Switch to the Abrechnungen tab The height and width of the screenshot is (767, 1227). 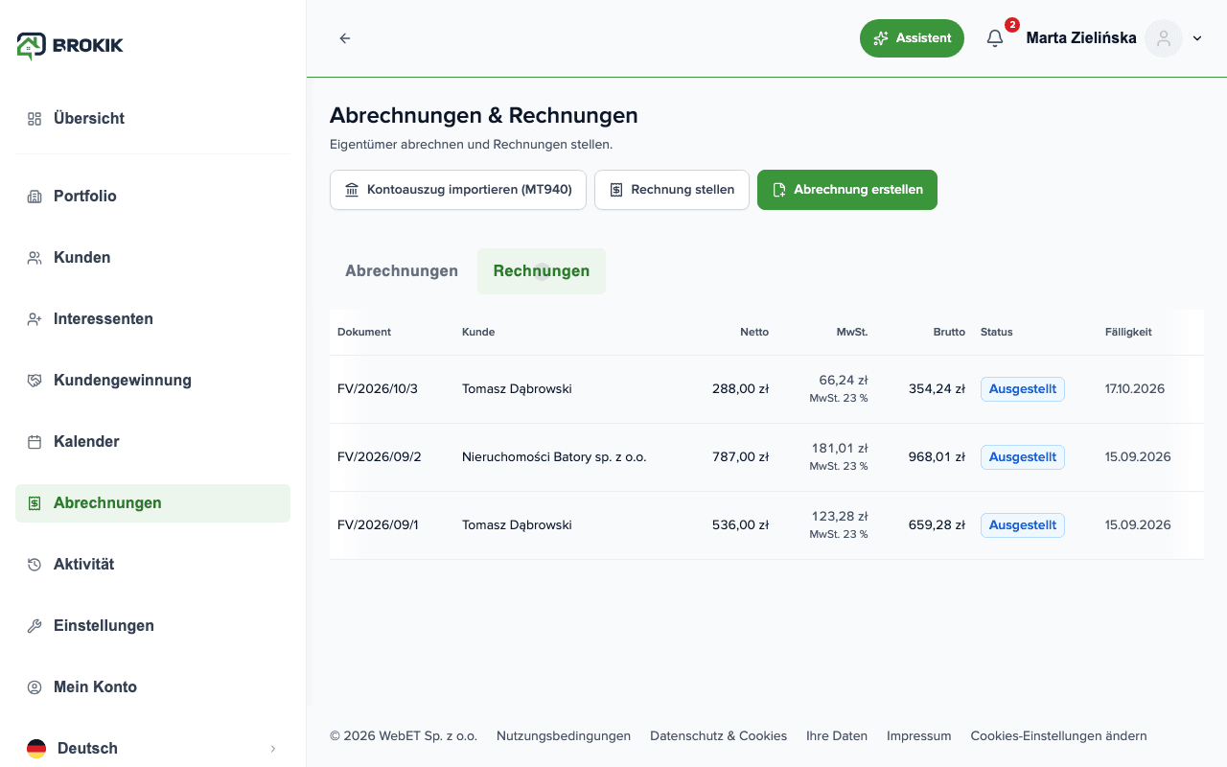click(402, 271)
